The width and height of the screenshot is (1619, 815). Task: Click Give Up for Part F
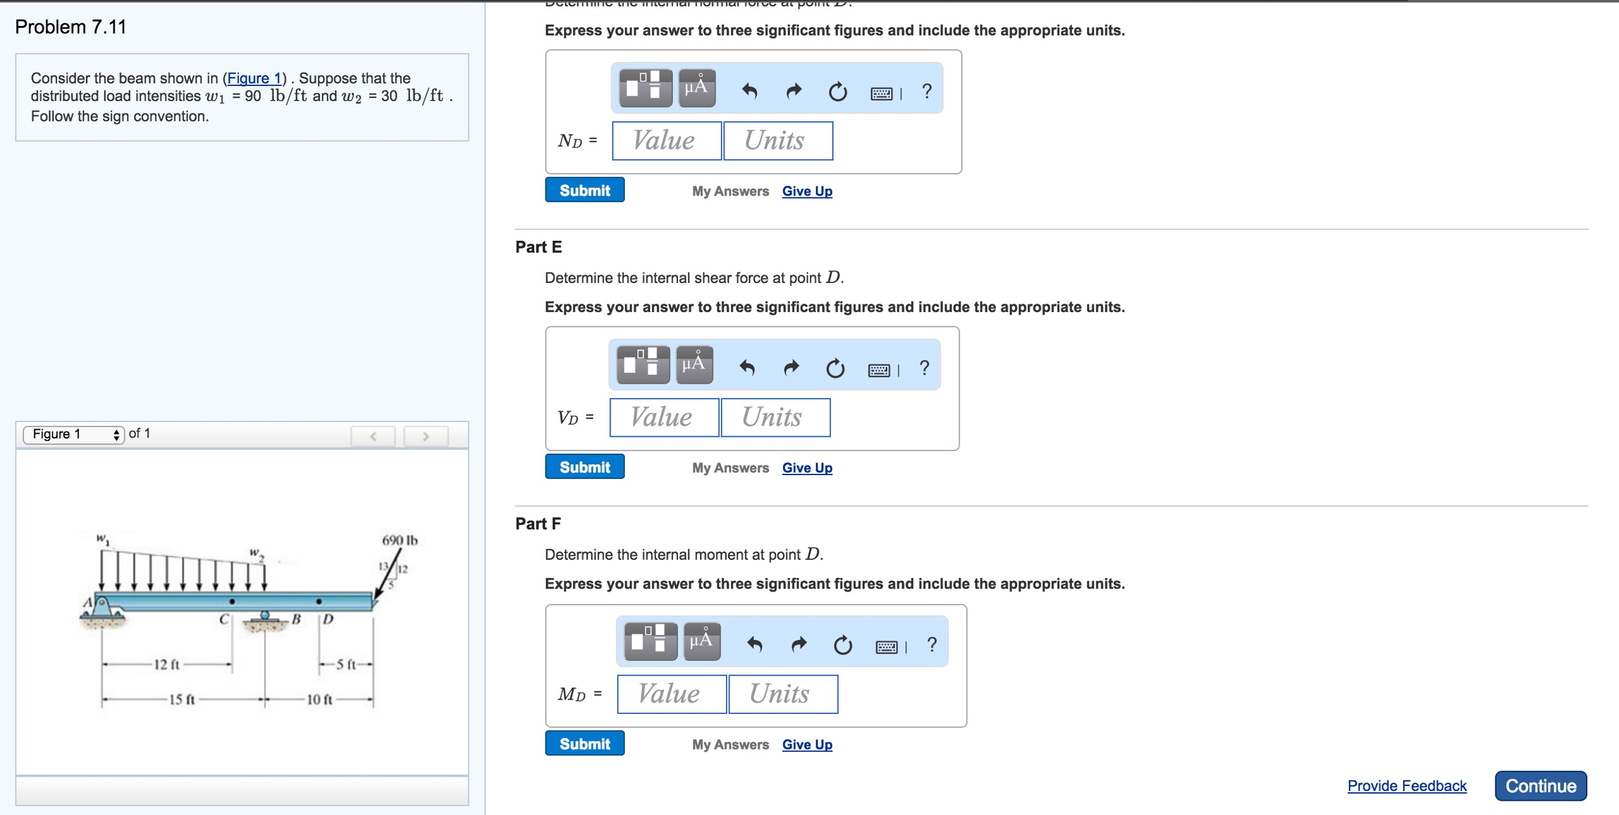click(806, 744)
